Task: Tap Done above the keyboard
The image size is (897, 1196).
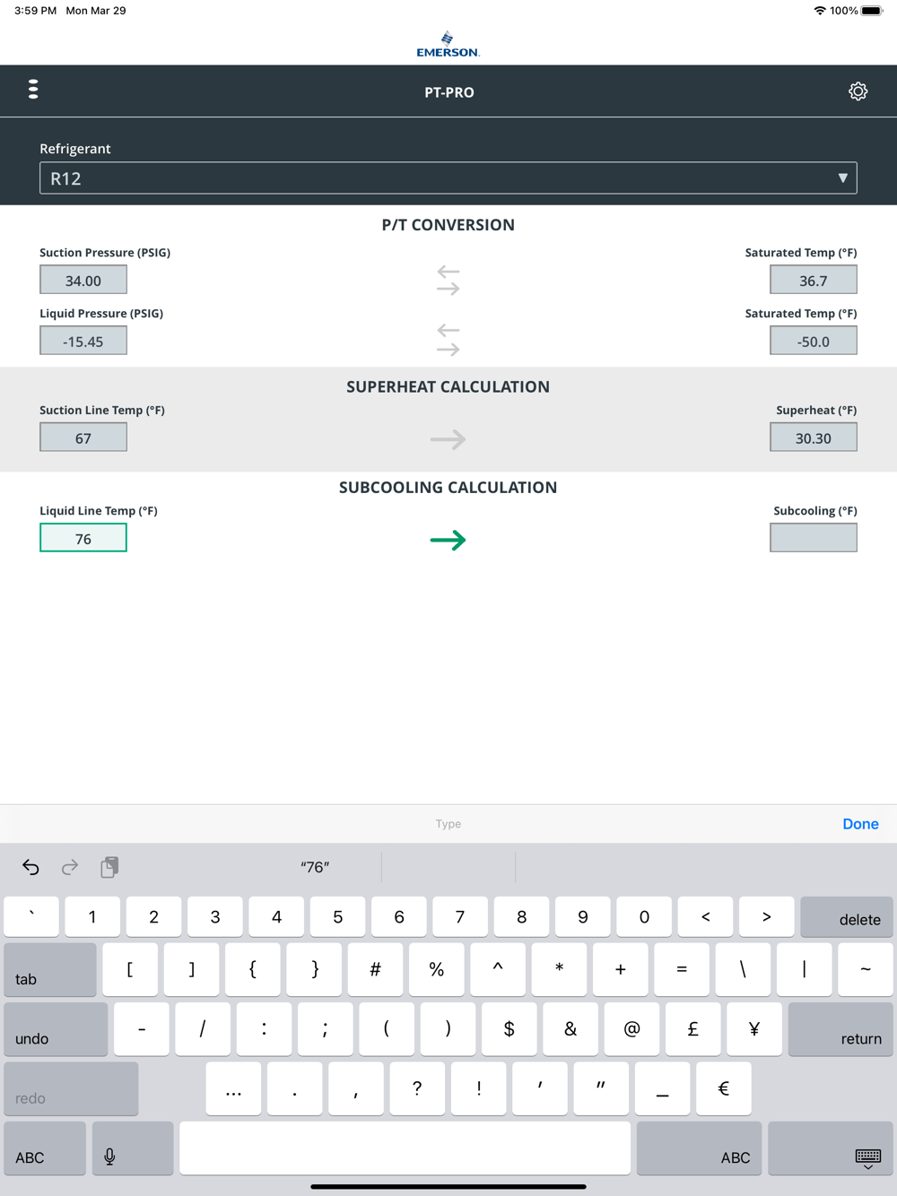Action: coord(860,824)
